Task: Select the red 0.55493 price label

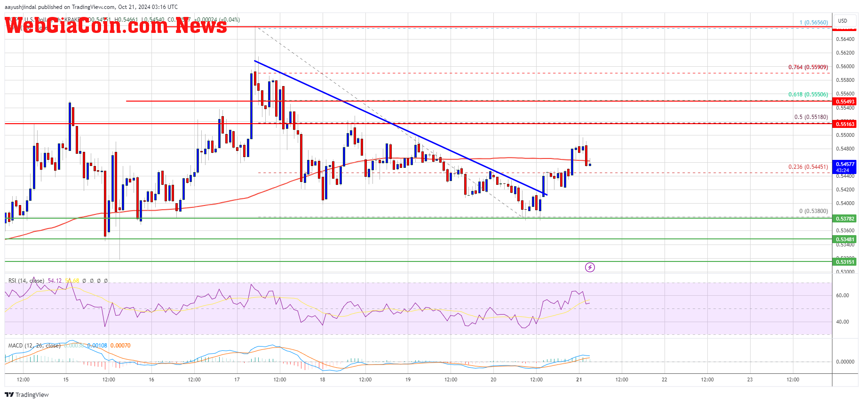Action: point(845,102)
